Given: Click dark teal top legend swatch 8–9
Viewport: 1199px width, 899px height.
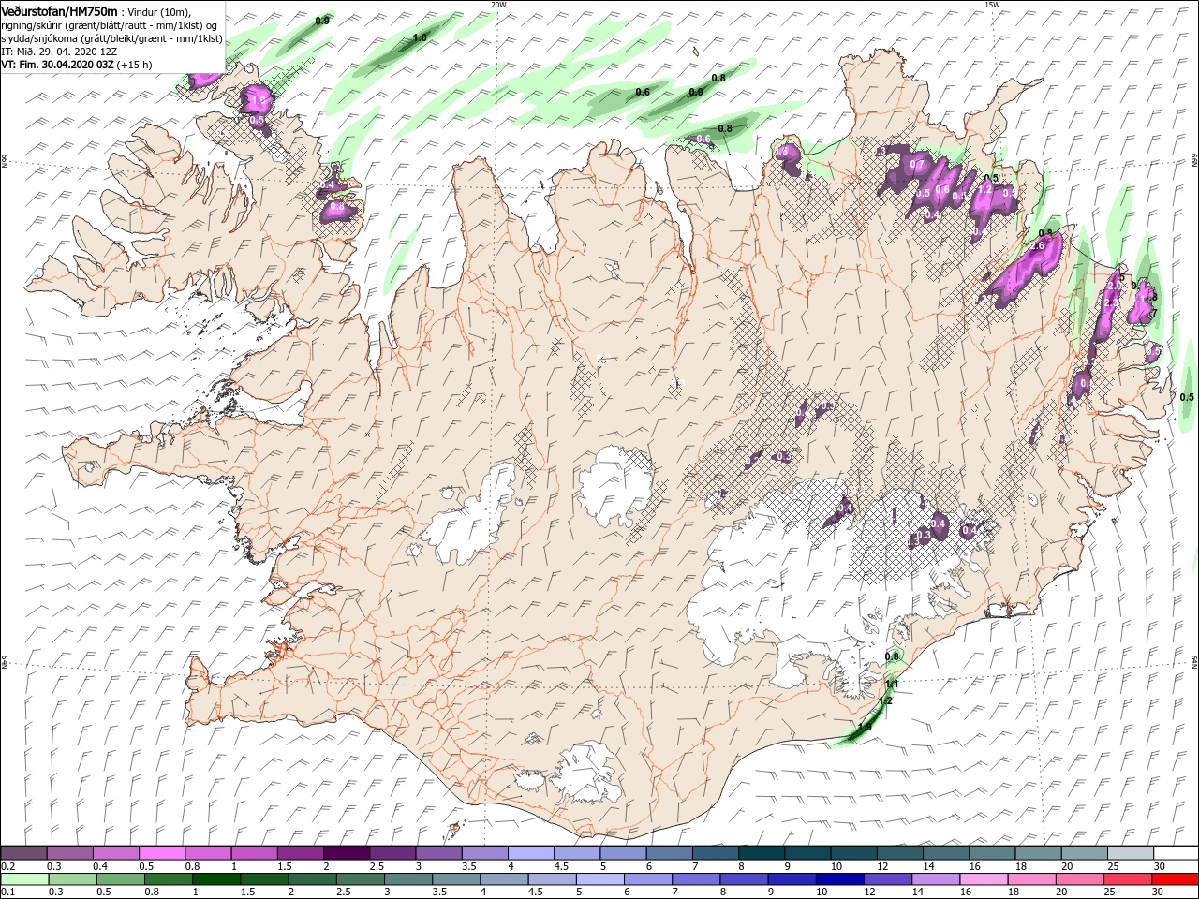Looking at the screenshot, I should pyautogui.click(x=762, y=853).
